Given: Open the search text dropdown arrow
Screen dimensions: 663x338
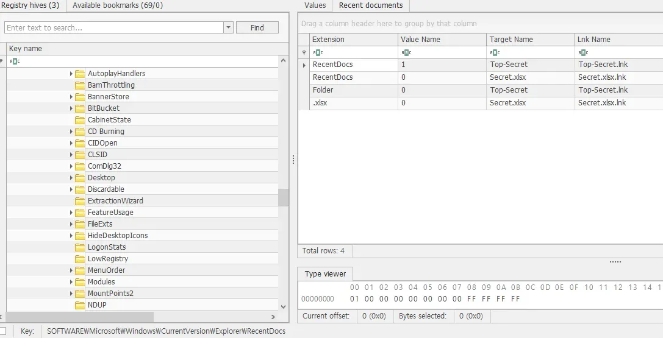Looking at the screenshot, I should tap(228, 28).
